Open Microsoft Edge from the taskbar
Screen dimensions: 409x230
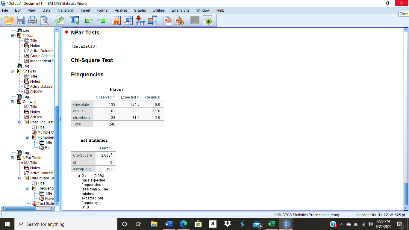tap(183, 224)
